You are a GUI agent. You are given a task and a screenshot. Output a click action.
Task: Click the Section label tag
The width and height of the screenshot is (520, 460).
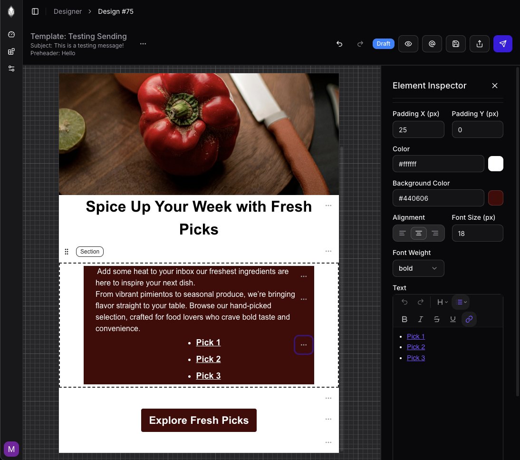coord(89,252)
